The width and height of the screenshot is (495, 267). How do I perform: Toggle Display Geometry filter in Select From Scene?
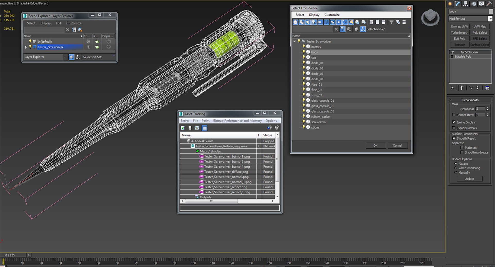click(295, 22)
